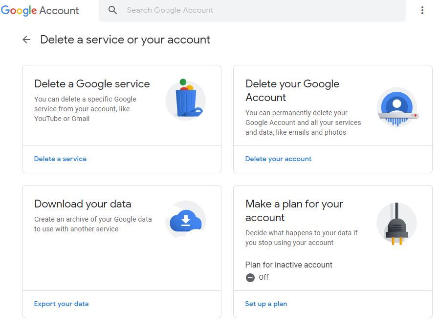This screenshot has height=329, width=439.
Task: Click the shredder icon for Delete your Google Account
Action: pyautogui.click(x=397, y=107)
